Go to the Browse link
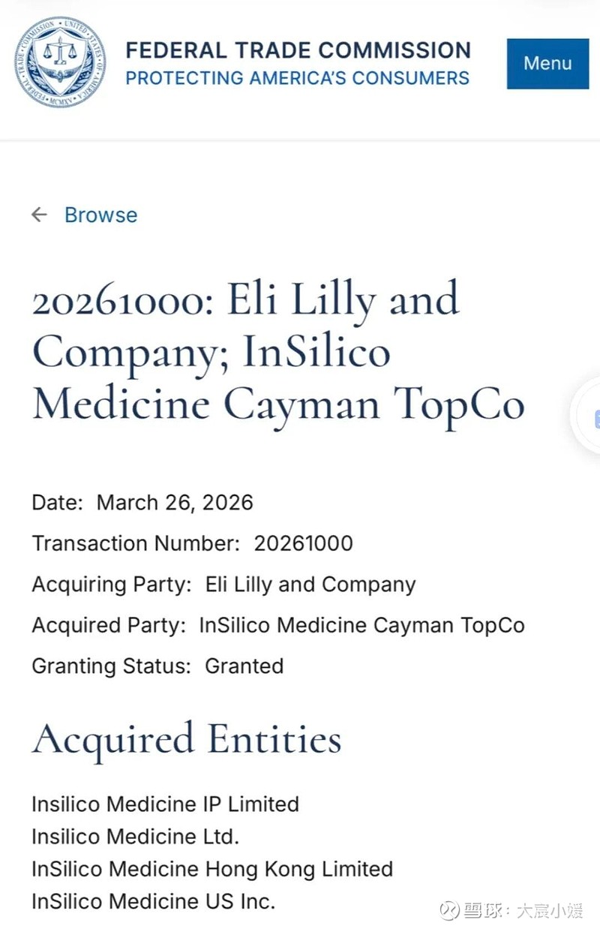Viewport: 600px width, 929px height. (x=100, y=215)
